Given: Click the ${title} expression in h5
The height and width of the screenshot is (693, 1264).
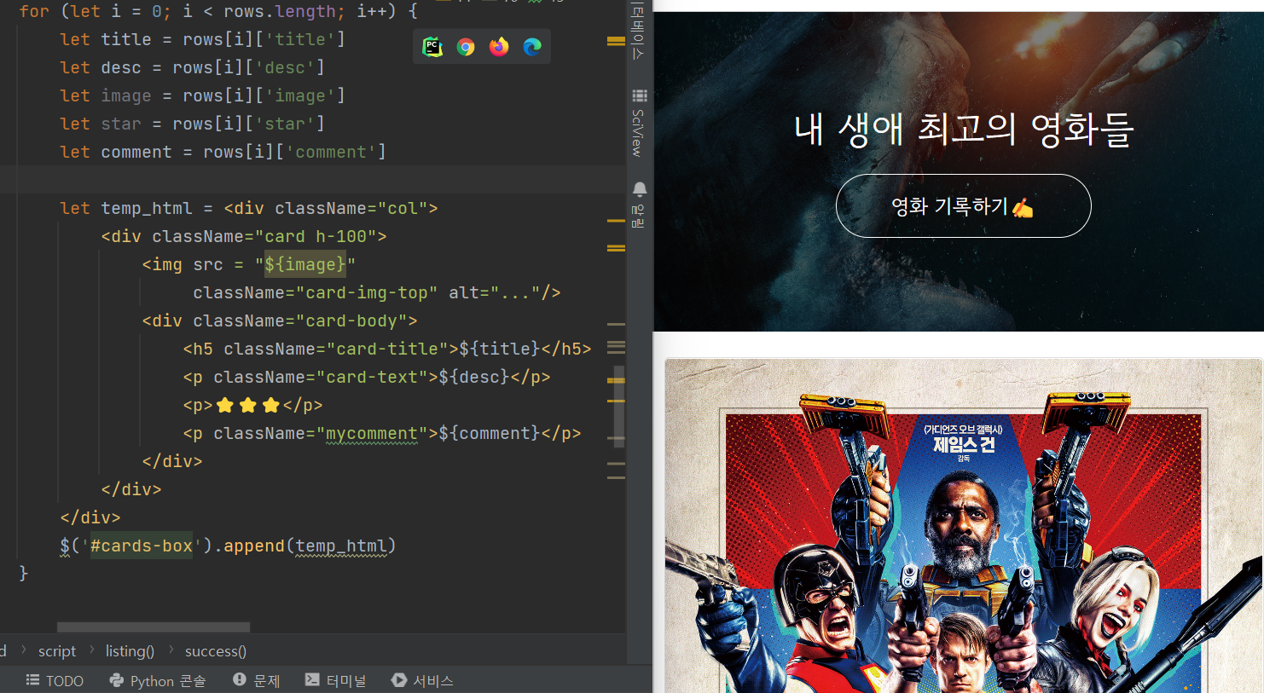Looking at the screenshot, I should (x=500, y=349).
